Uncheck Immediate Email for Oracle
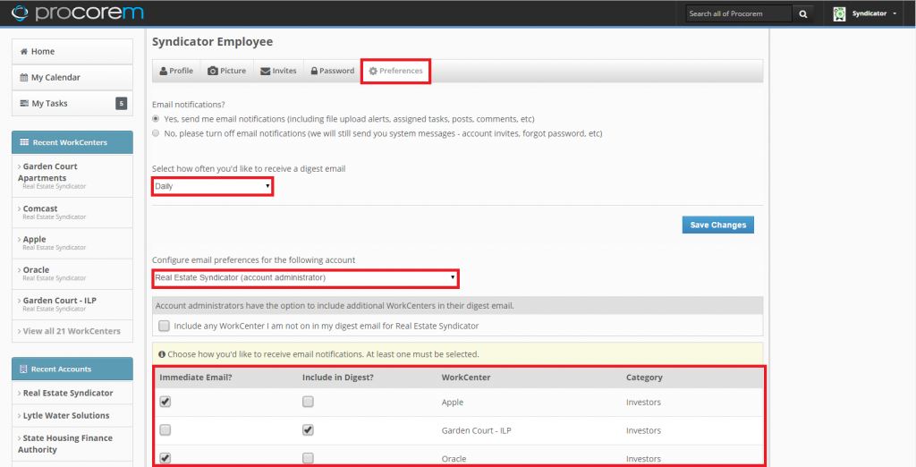 click(165, 458)
